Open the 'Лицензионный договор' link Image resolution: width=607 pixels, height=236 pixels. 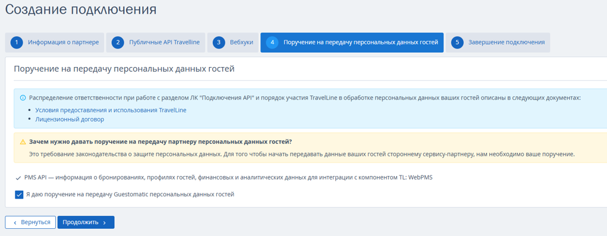pyautogui.click(x=70, y=119)
